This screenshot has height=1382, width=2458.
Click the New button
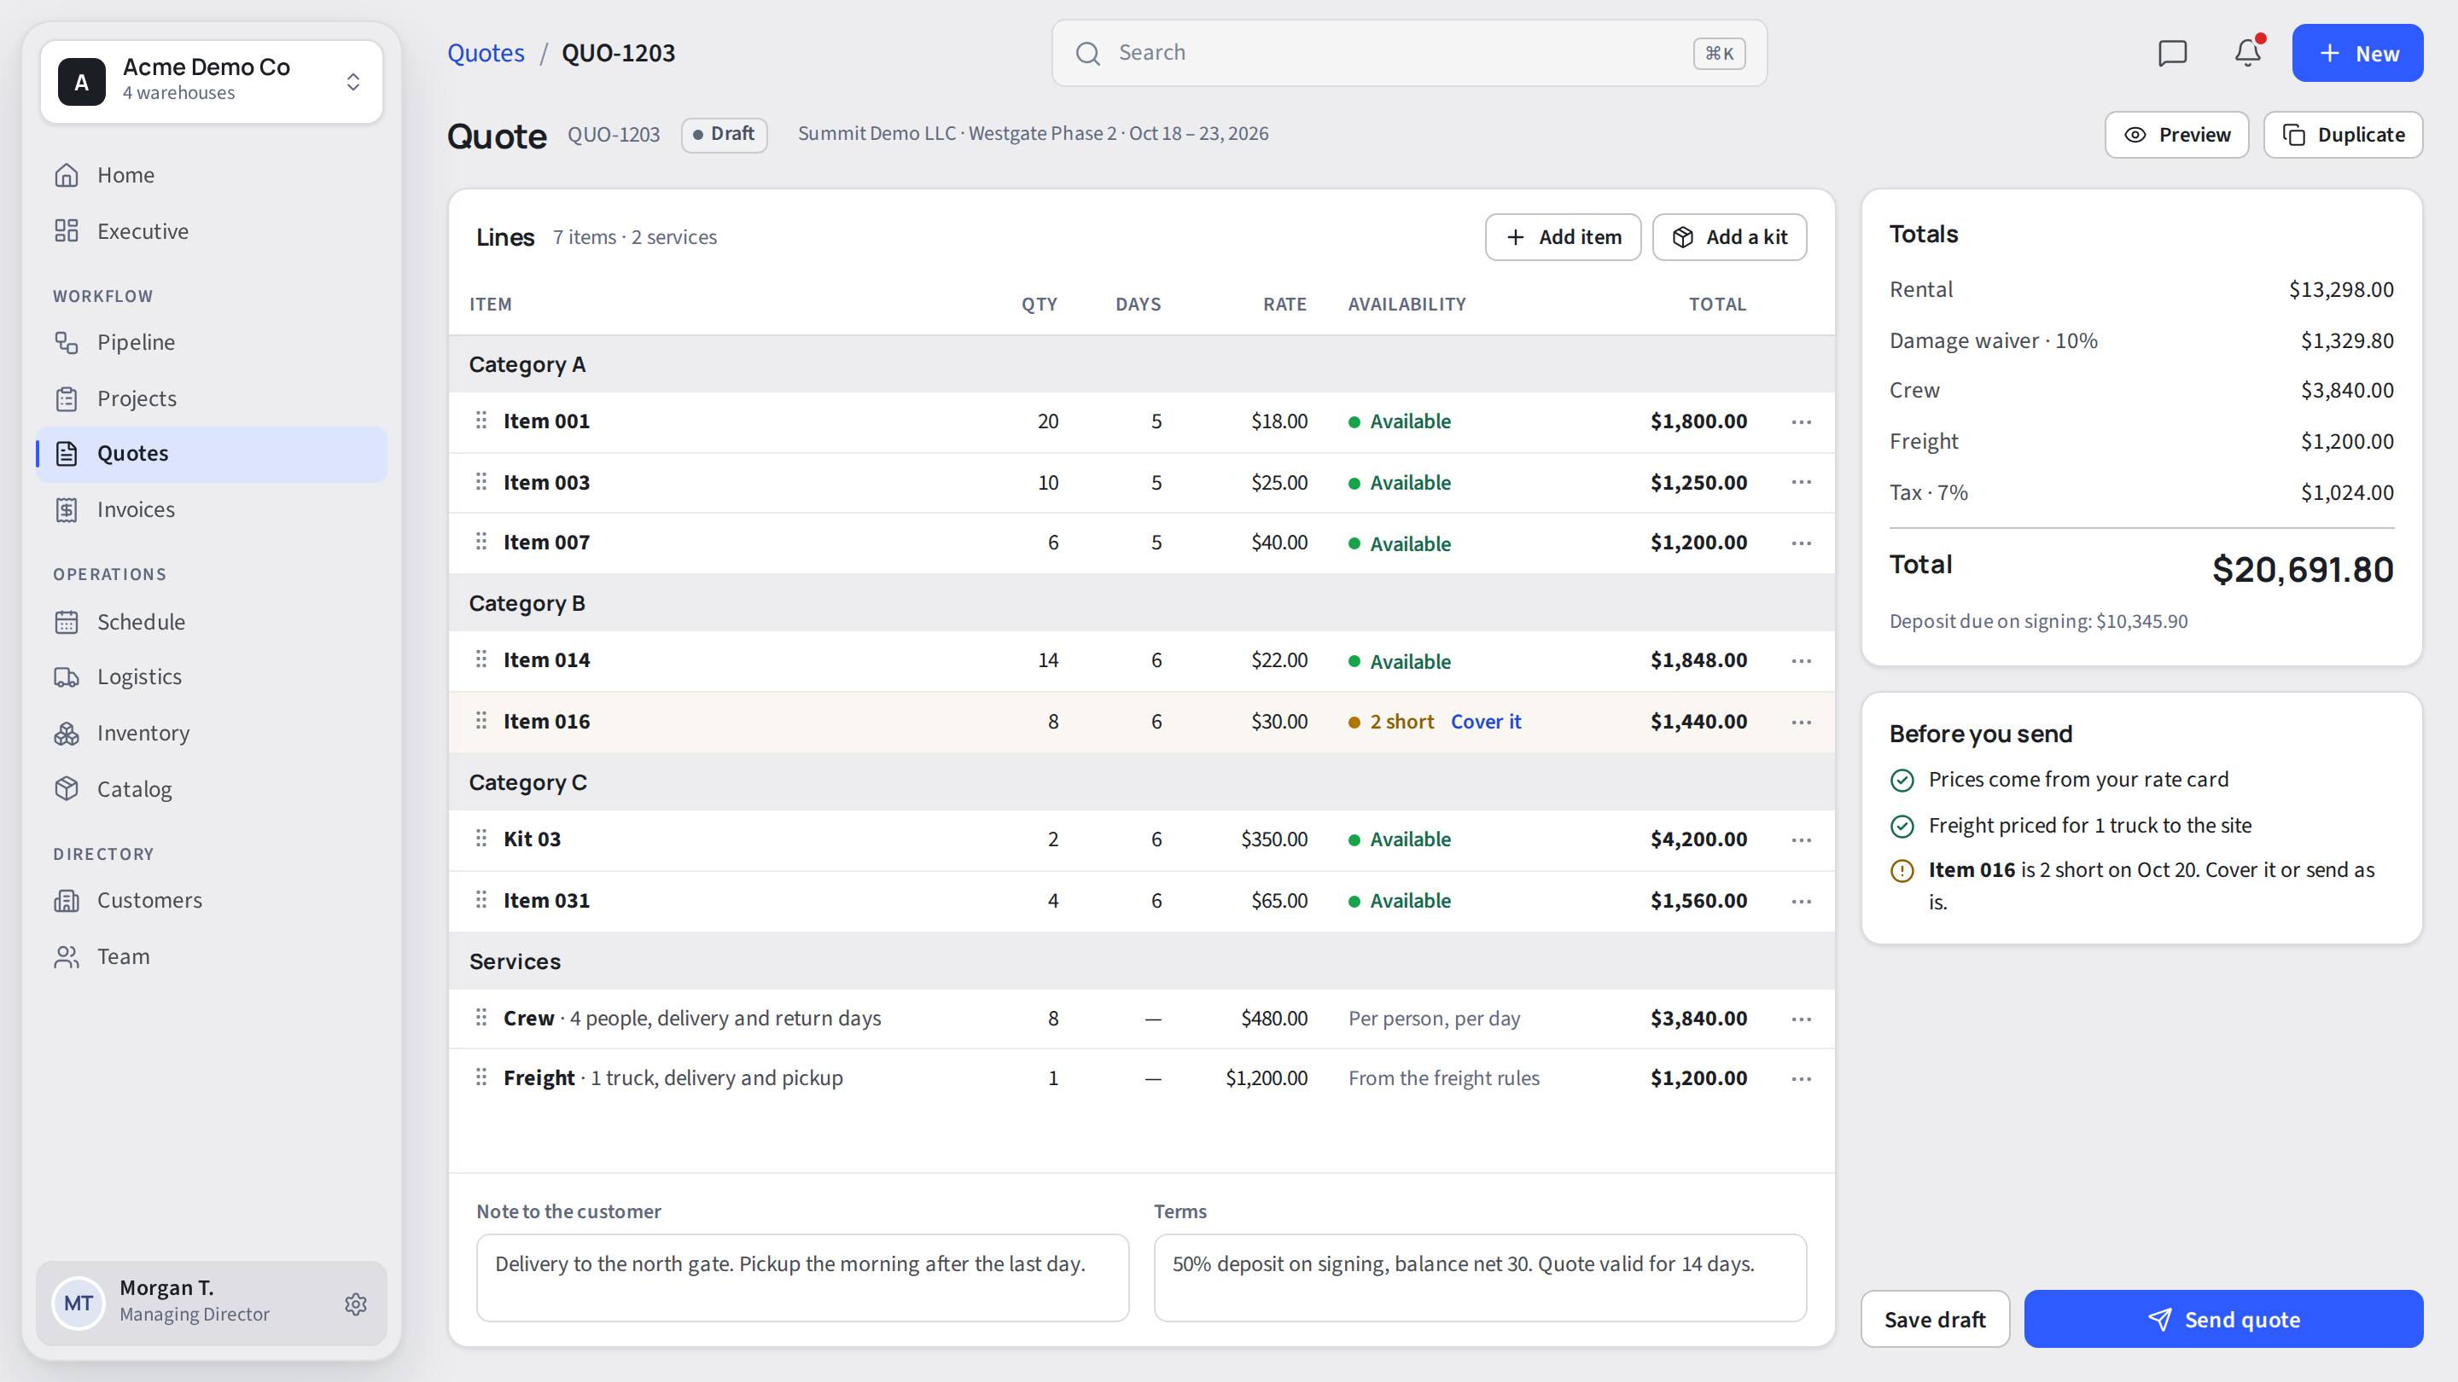(x=2356, y=54)
